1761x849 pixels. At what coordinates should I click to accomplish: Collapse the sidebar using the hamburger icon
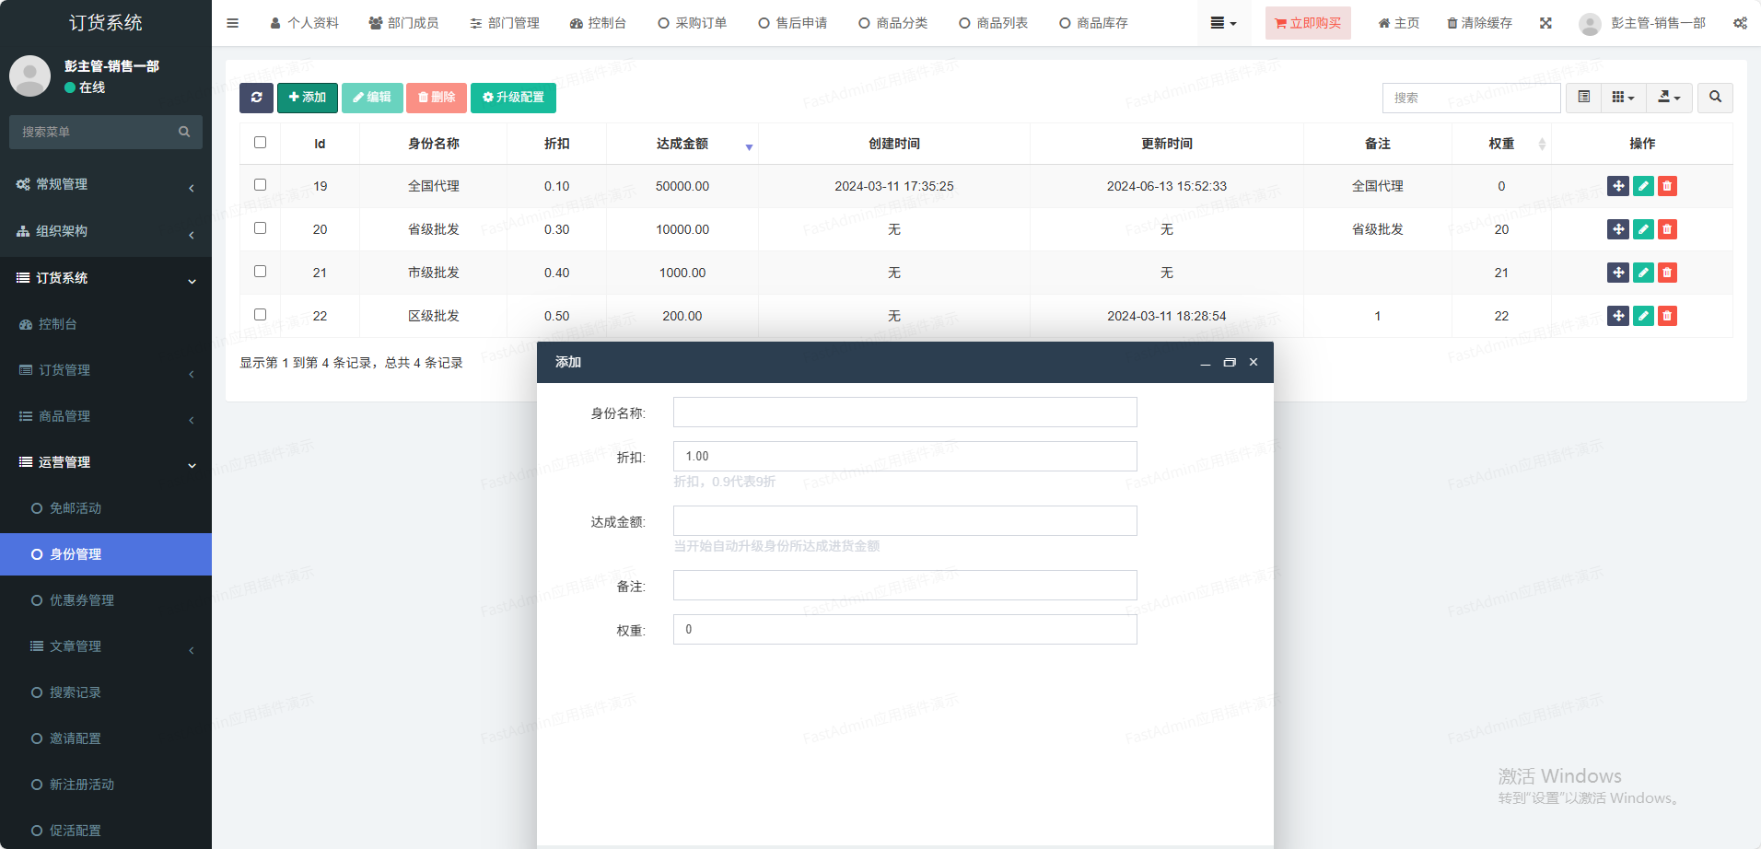pyautogui.click(x=232, y=23)
